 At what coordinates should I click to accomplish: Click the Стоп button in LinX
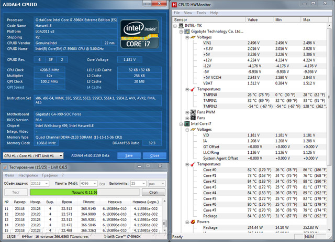point(153,192)
